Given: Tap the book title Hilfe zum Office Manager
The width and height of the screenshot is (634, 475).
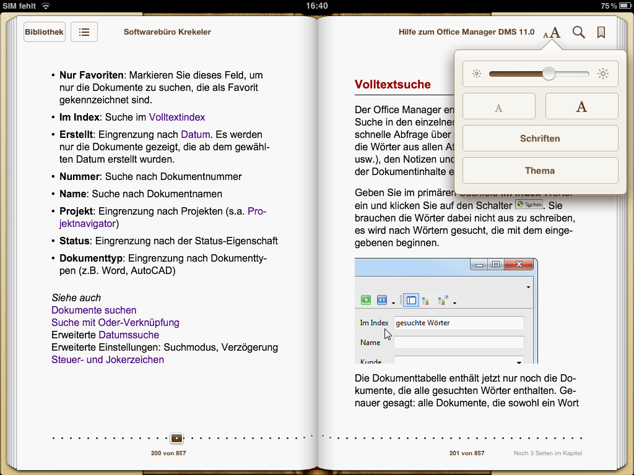Looking at the screenshot, I should (467, 32).
